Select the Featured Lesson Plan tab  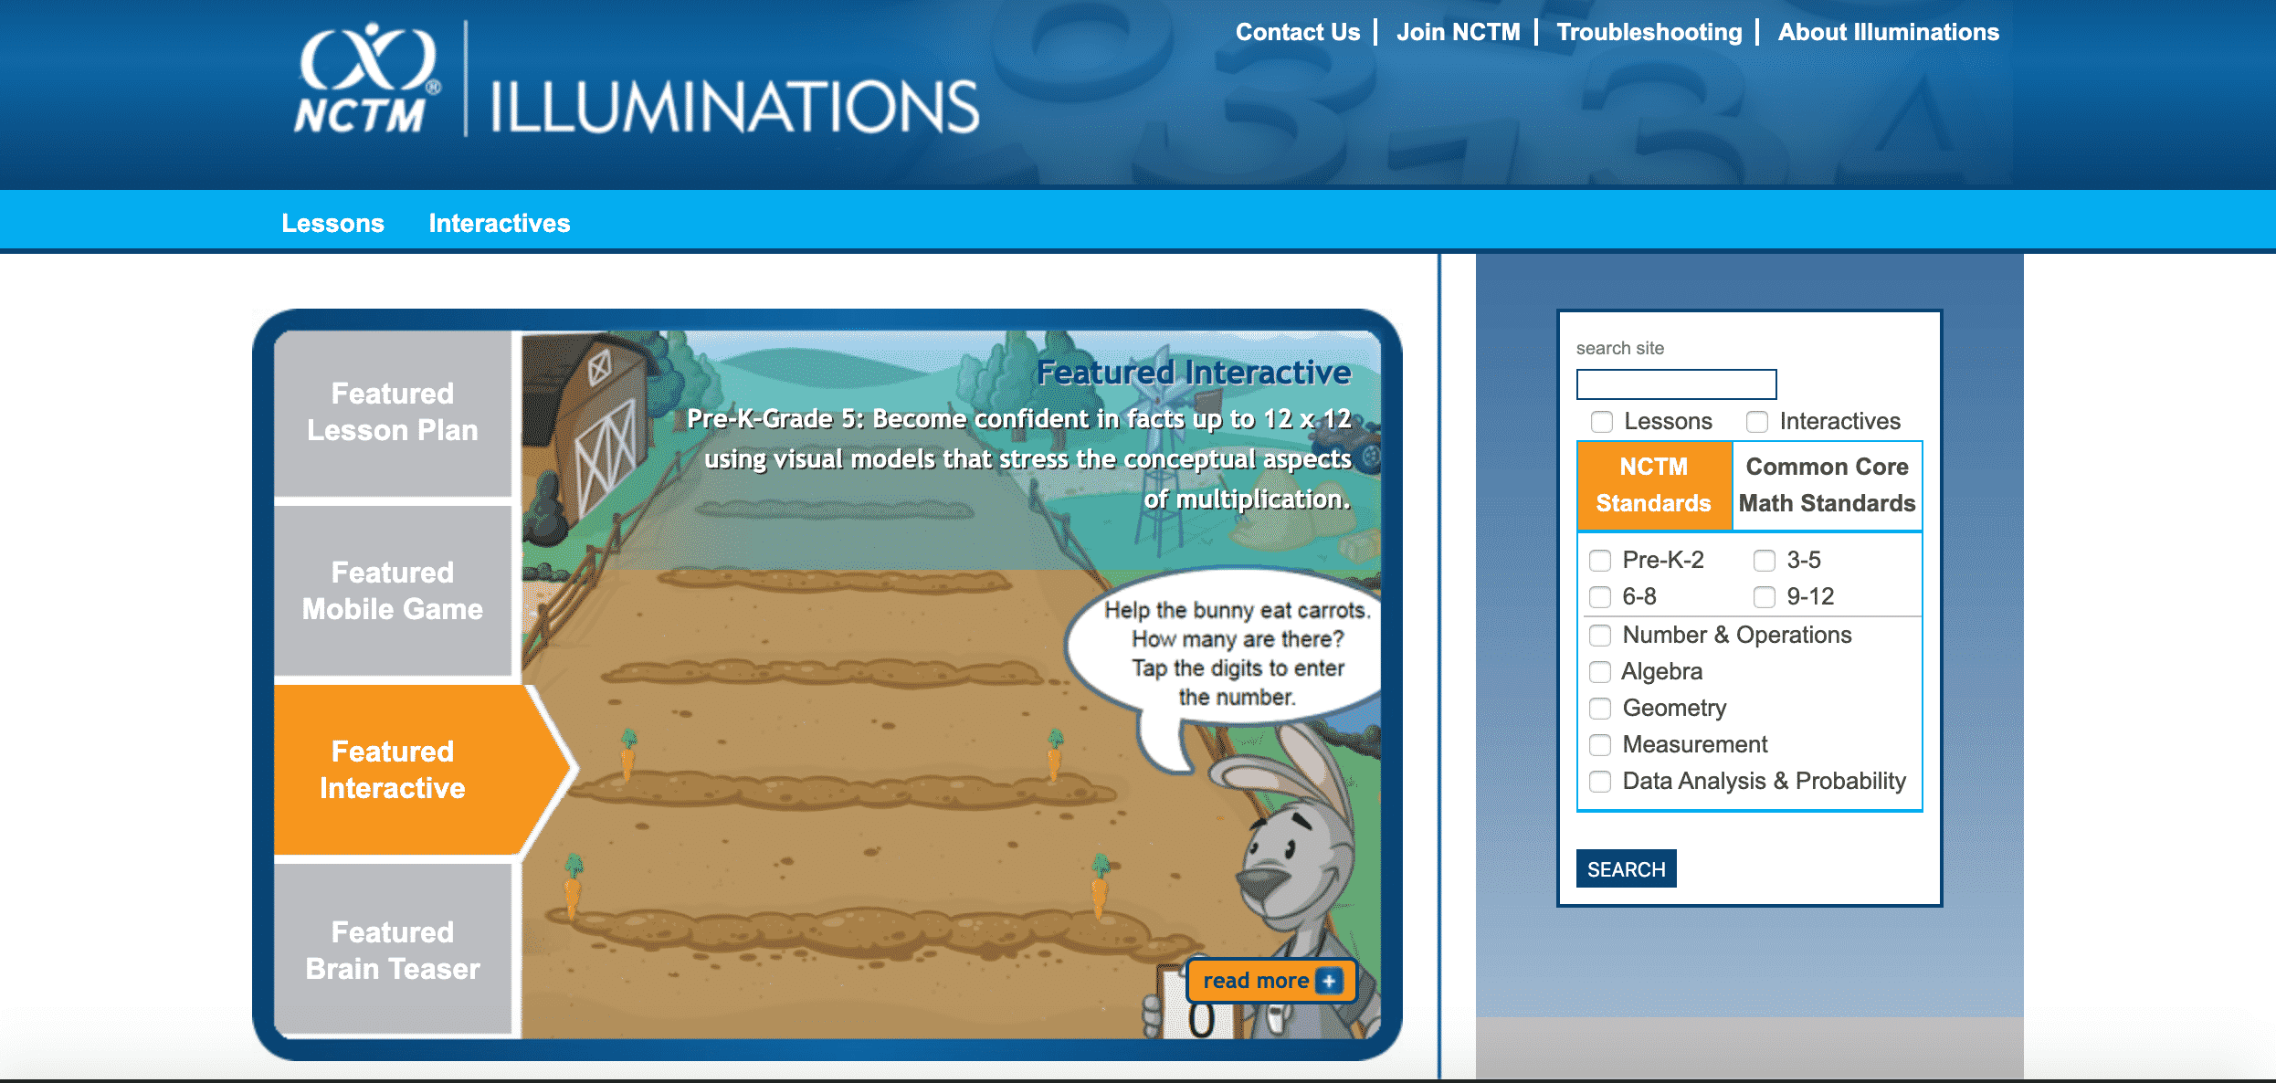393,413
